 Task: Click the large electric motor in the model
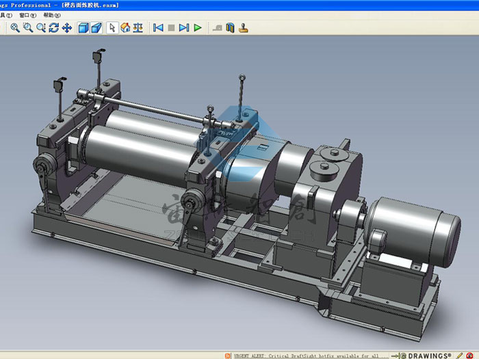[x=413, y=231]
